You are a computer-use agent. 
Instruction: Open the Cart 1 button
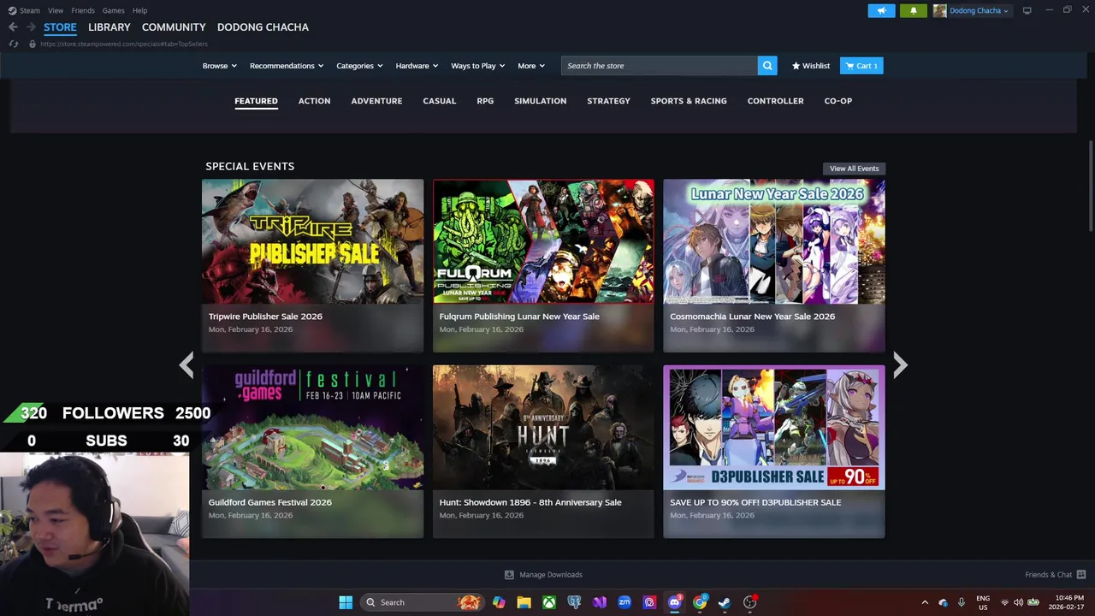(x=861, y=66)
